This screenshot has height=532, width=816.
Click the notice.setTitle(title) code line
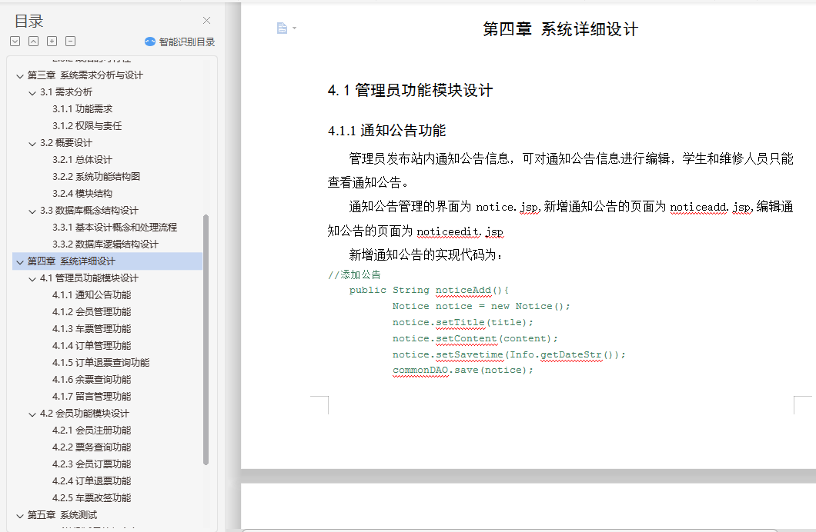coord(463,322)
